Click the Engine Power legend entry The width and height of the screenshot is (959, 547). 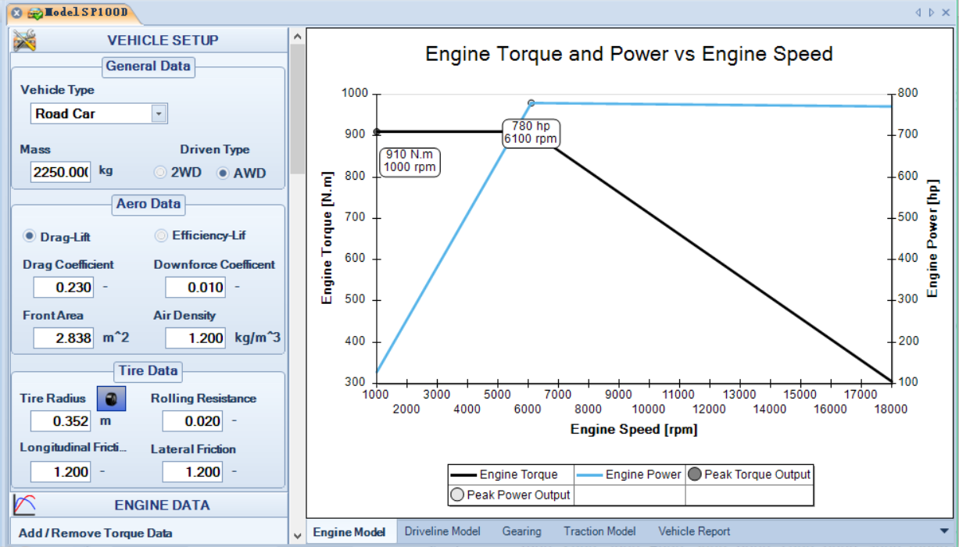(x=630, y=474)
